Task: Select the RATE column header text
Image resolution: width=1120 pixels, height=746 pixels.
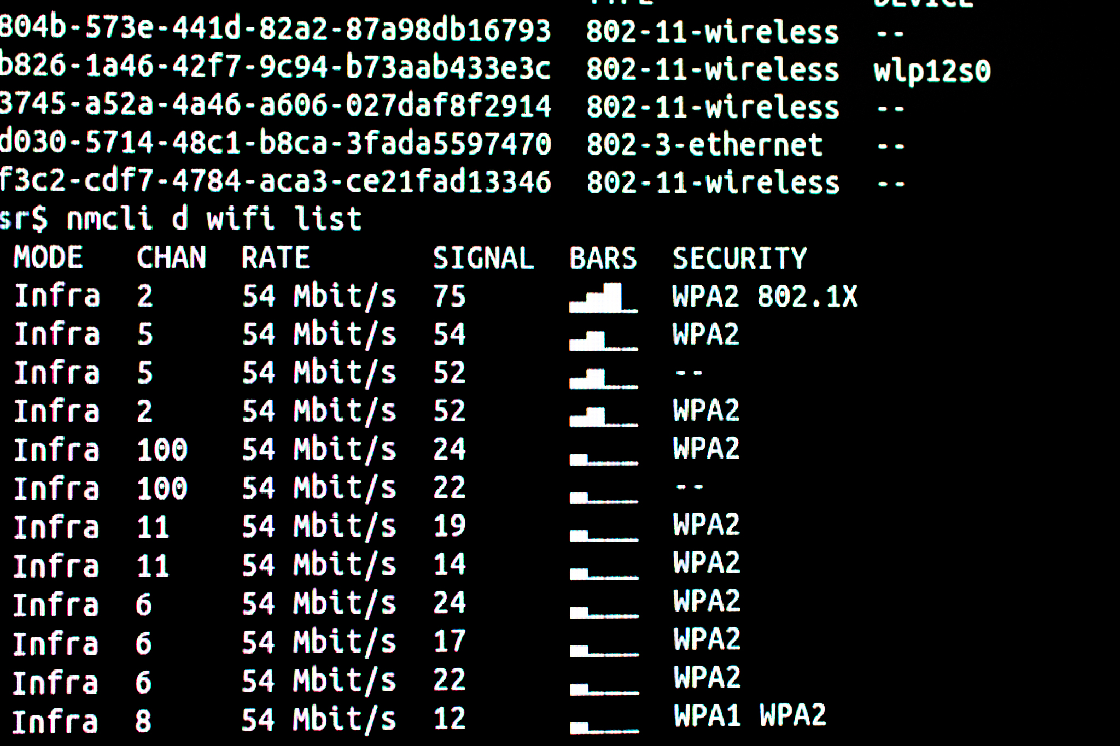Action: point(276,257)
